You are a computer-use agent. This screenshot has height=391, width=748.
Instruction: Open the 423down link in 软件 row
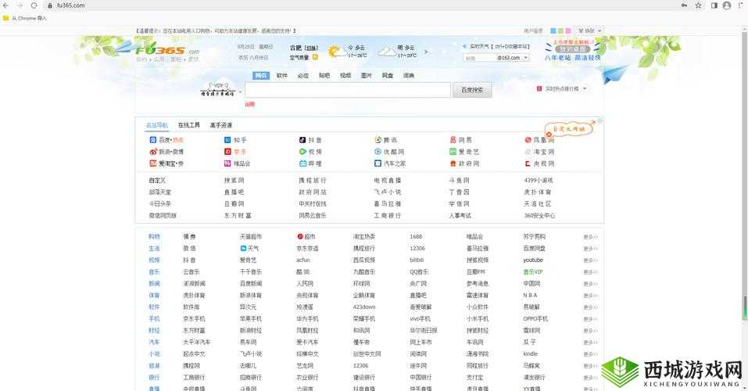(364, 307)
